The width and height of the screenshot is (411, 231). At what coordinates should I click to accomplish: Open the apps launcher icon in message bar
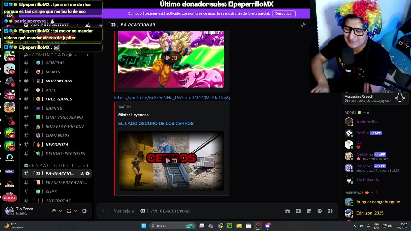tap(330, 211)
